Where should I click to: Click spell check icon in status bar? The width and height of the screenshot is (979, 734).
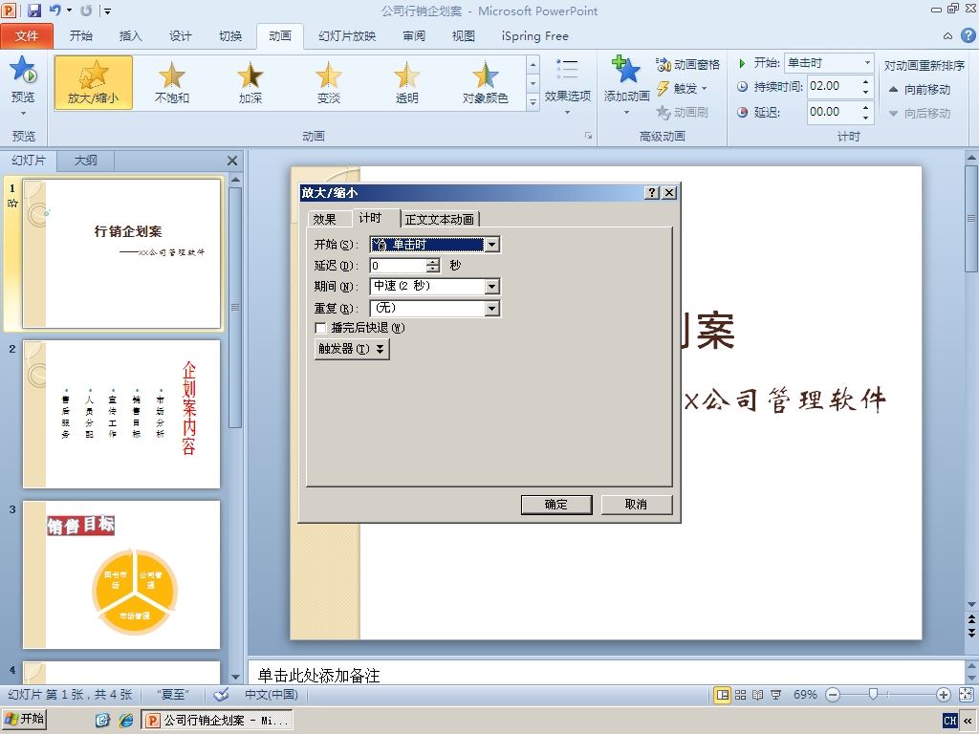point(221,694)
